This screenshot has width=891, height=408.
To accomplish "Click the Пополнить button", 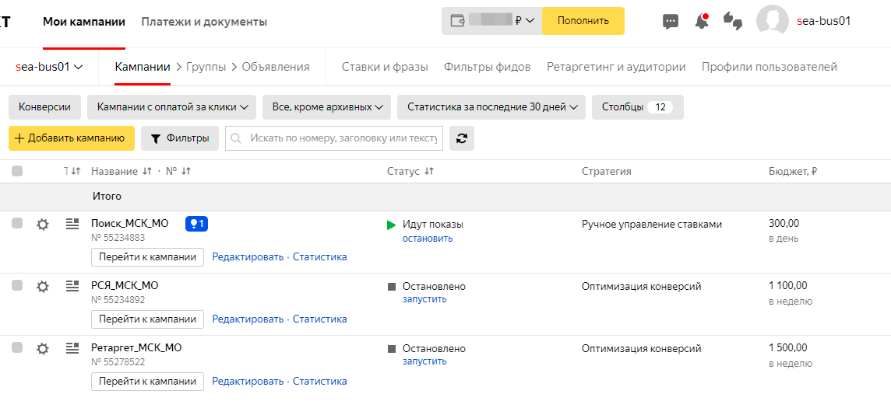I will pos(583,21).
